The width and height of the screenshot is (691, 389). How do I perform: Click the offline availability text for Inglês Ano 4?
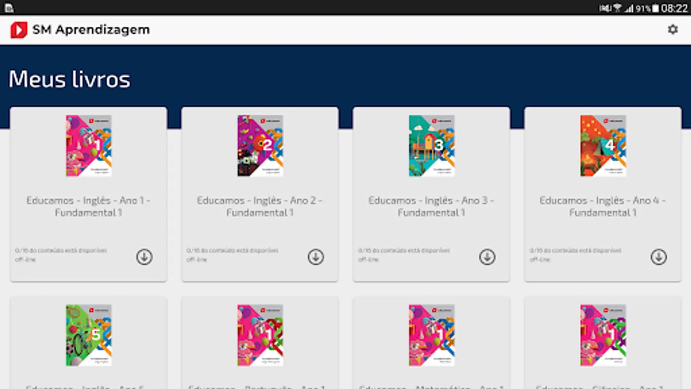[x=575, y=255]
